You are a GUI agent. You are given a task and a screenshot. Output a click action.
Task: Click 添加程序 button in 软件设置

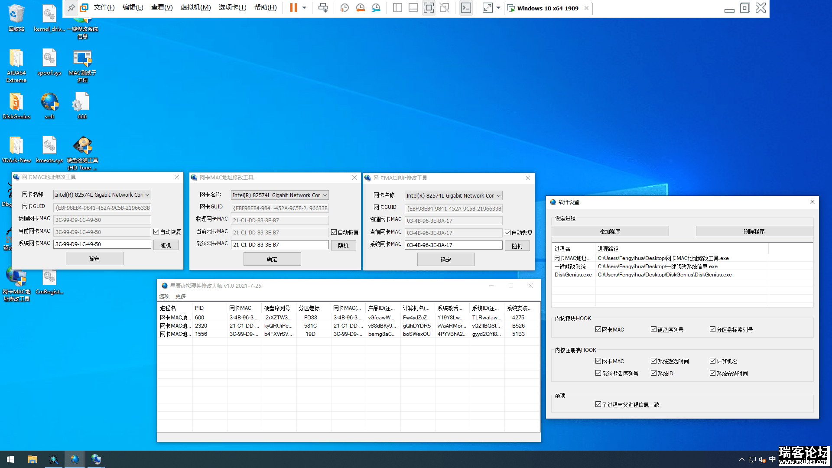coord(610,231)
